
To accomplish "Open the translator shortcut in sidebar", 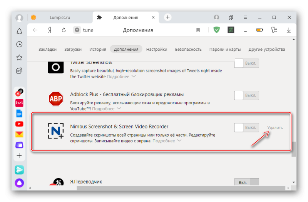I will click(x=19, y=92).
